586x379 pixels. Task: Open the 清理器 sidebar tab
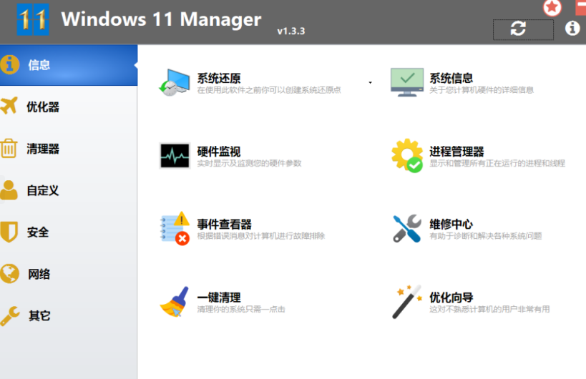(69, 149)
